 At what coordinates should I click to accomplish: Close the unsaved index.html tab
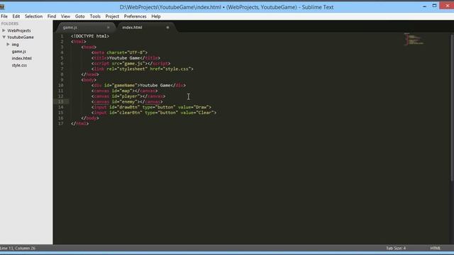click(x=167, y=28)
